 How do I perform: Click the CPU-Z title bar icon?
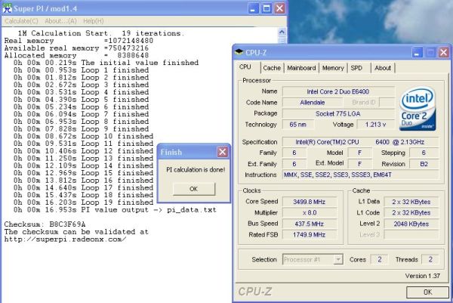(239, 52)
